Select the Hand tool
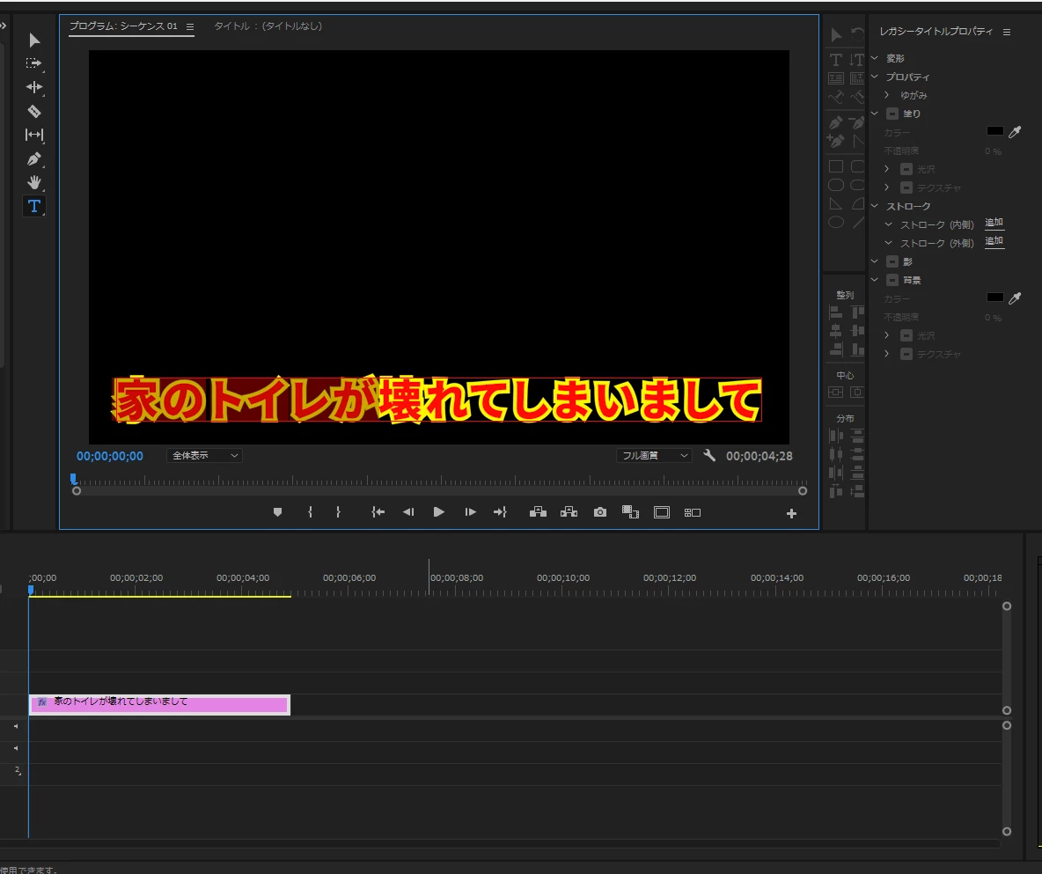The width and height of the screenshot is (1042, 874). click(34, 182)
